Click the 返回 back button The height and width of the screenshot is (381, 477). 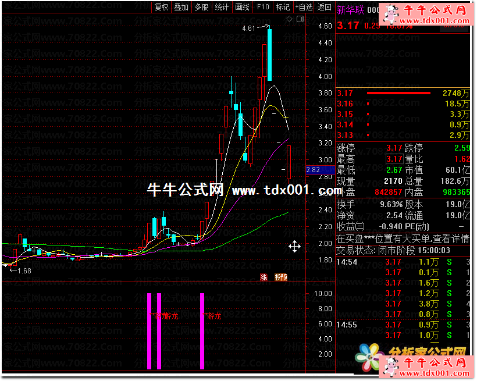pos(324,7)
